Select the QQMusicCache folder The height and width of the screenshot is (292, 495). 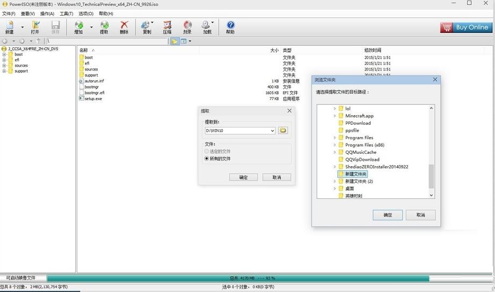click(x=361, y=152)
